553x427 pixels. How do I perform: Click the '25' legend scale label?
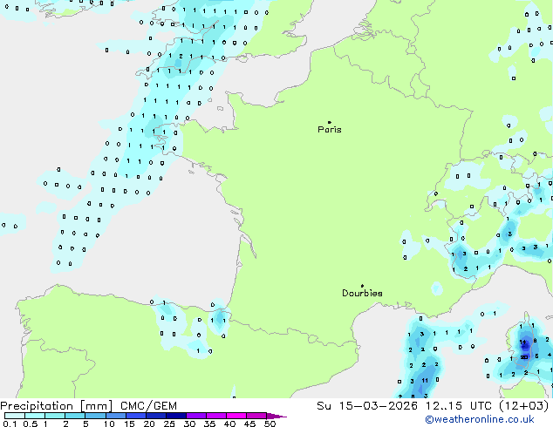(169, 424)
